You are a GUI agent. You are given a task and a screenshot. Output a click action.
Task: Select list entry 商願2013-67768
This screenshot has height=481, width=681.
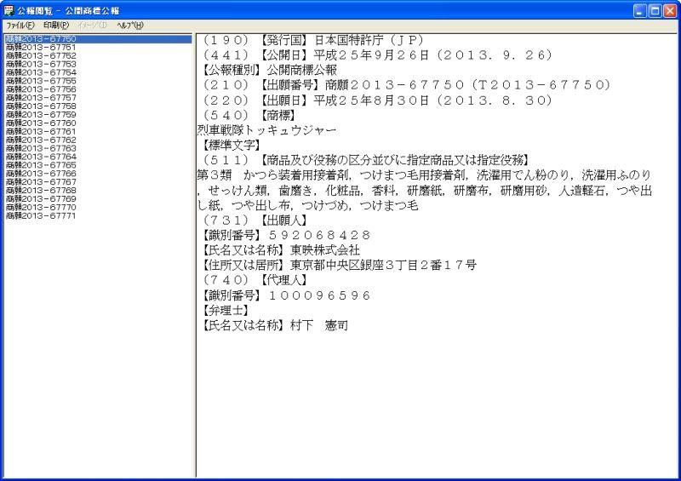point(41,191)
